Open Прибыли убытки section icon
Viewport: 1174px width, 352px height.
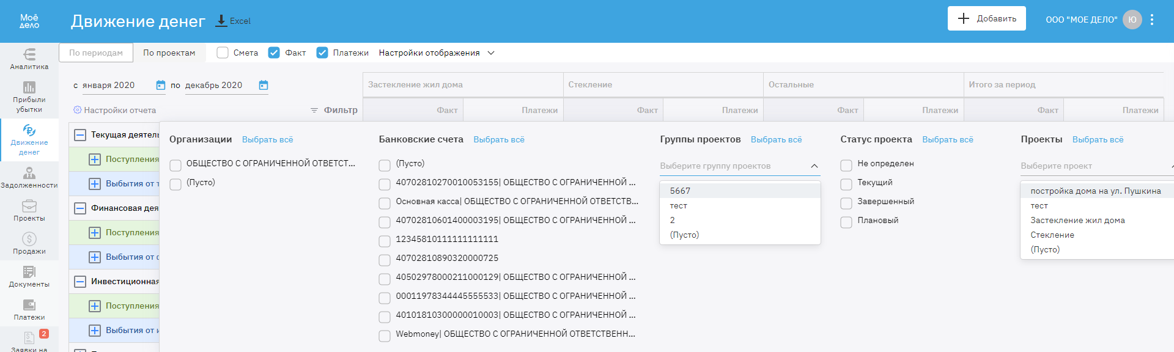(29, 87)
